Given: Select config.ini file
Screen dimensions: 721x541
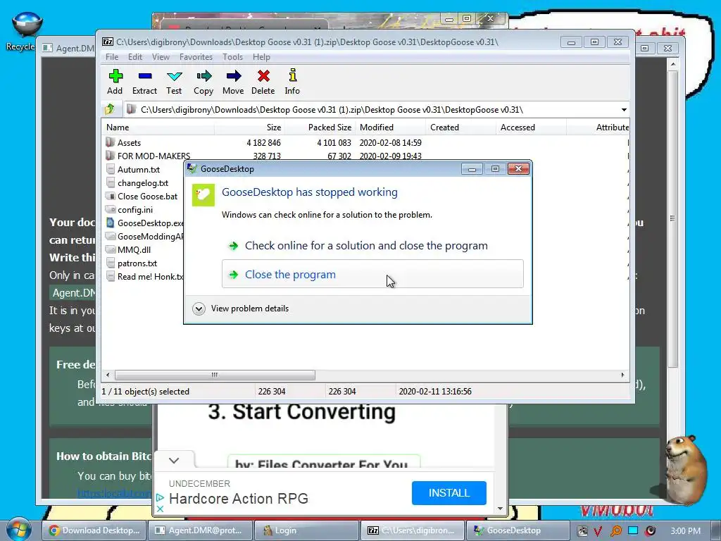Looking at the screenshot, I should (x=130, y=209).
